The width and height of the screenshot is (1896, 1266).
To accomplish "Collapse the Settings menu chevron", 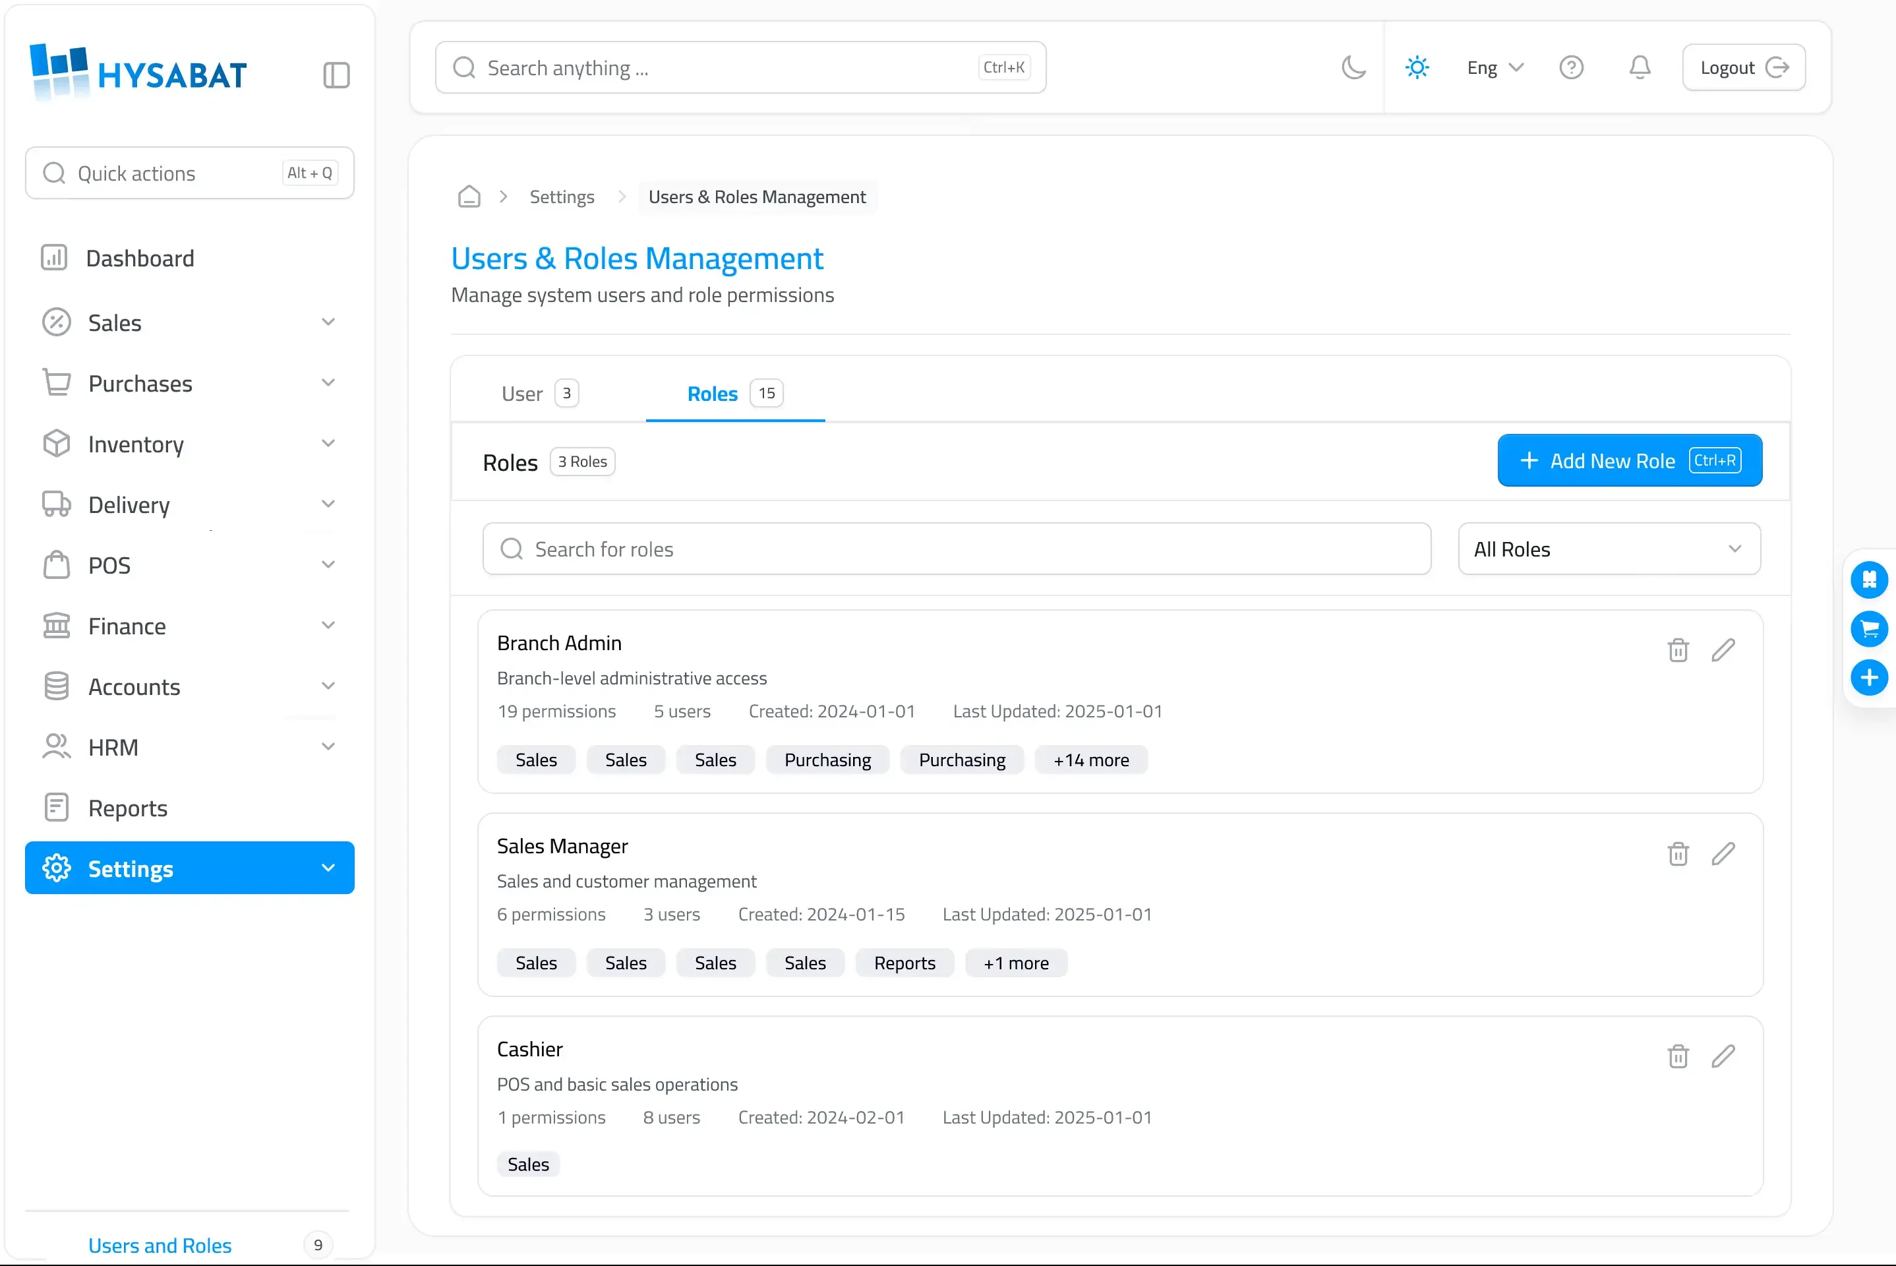I will point(328,868).
